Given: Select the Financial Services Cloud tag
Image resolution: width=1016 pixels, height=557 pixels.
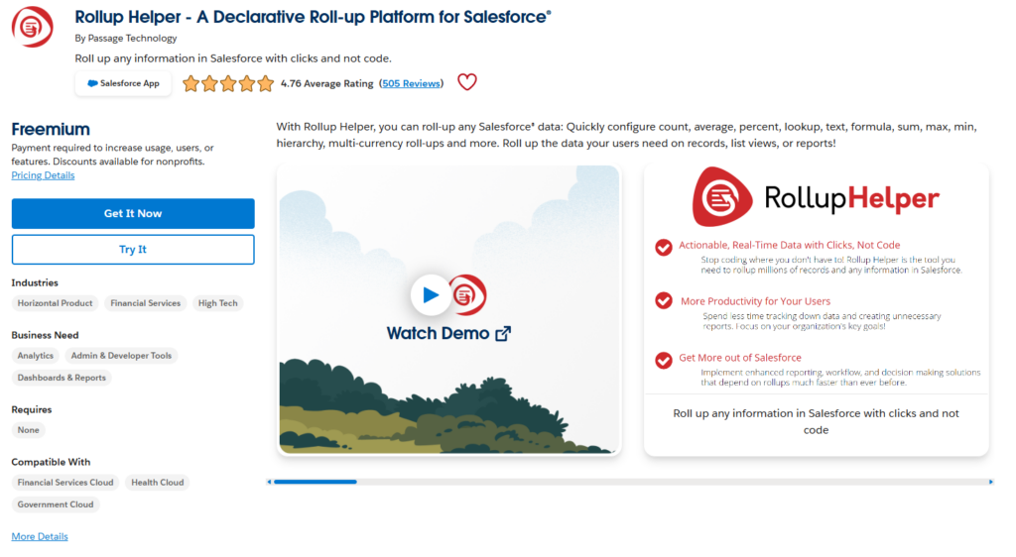Looking at the screenshot, I should click(65, 482).
